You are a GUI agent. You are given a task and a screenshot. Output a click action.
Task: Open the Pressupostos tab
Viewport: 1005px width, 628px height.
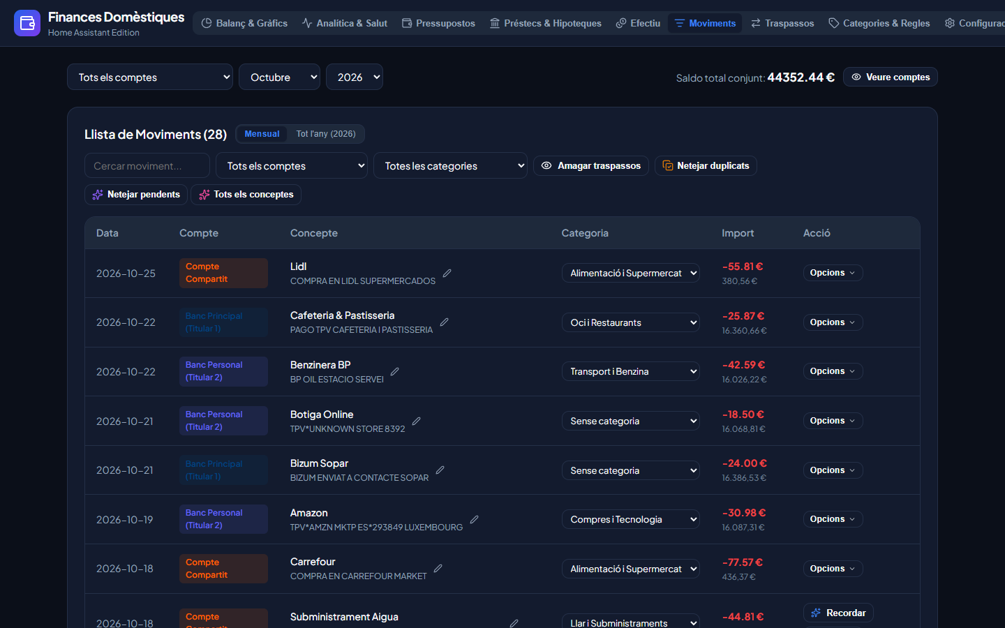[438, 23]
